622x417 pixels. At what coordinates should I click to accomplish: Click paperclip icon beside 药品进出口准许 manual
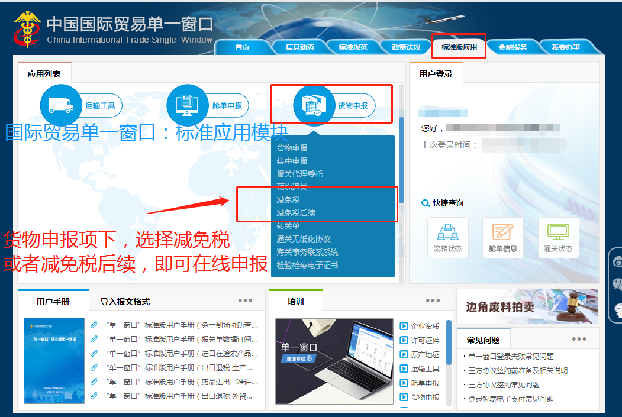[94, 382]
